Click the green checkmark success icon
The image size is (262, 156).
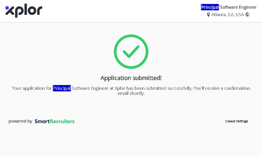[131, 52]
